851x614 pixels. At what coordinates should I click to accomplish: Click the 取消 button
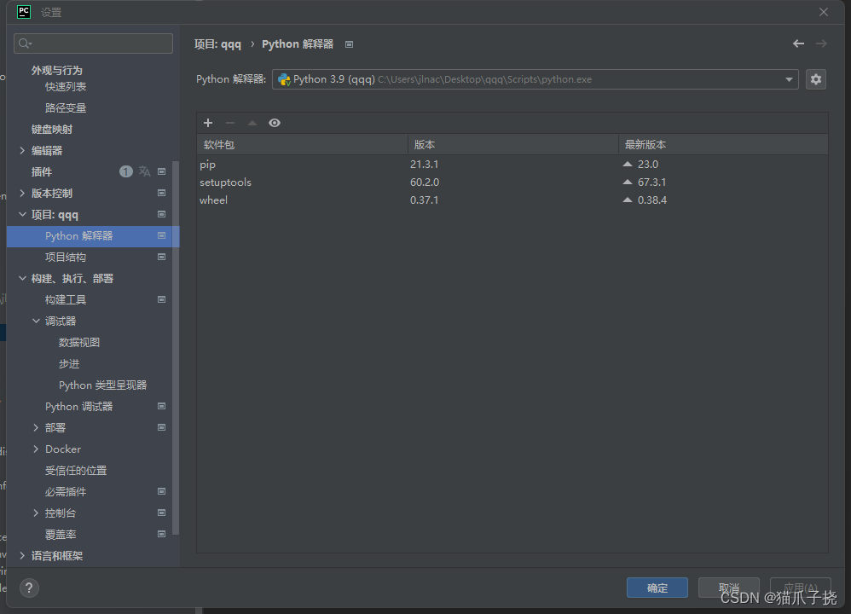(x=728, y=588)
